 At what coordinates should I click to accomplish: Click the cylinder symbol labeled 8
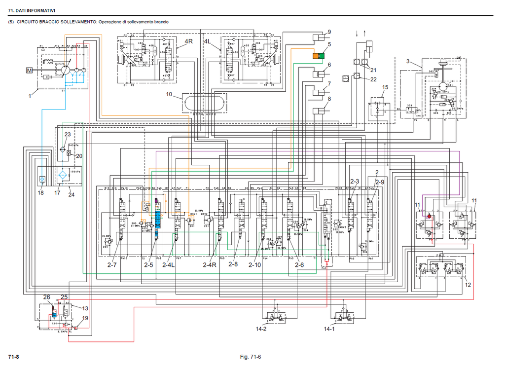pyautogui.click(x=318, y=111)
